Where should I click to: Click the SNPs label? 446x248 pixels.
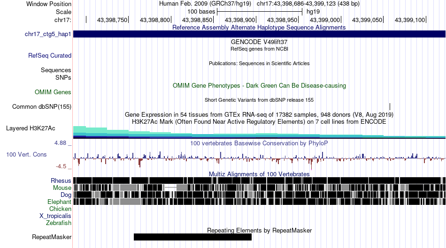click(x=63, y=77)
